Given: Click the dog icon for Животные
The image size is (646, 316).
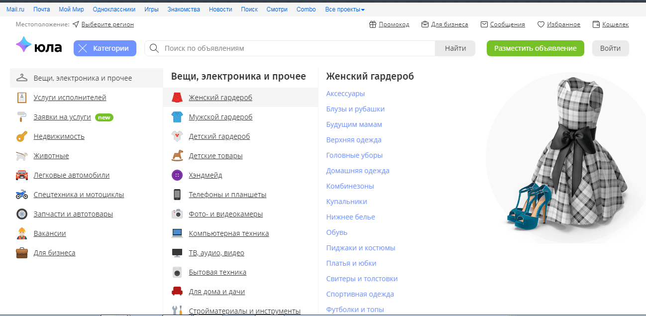Looking at the screenshot, I should pyautogui.click(x=22, y=156).
